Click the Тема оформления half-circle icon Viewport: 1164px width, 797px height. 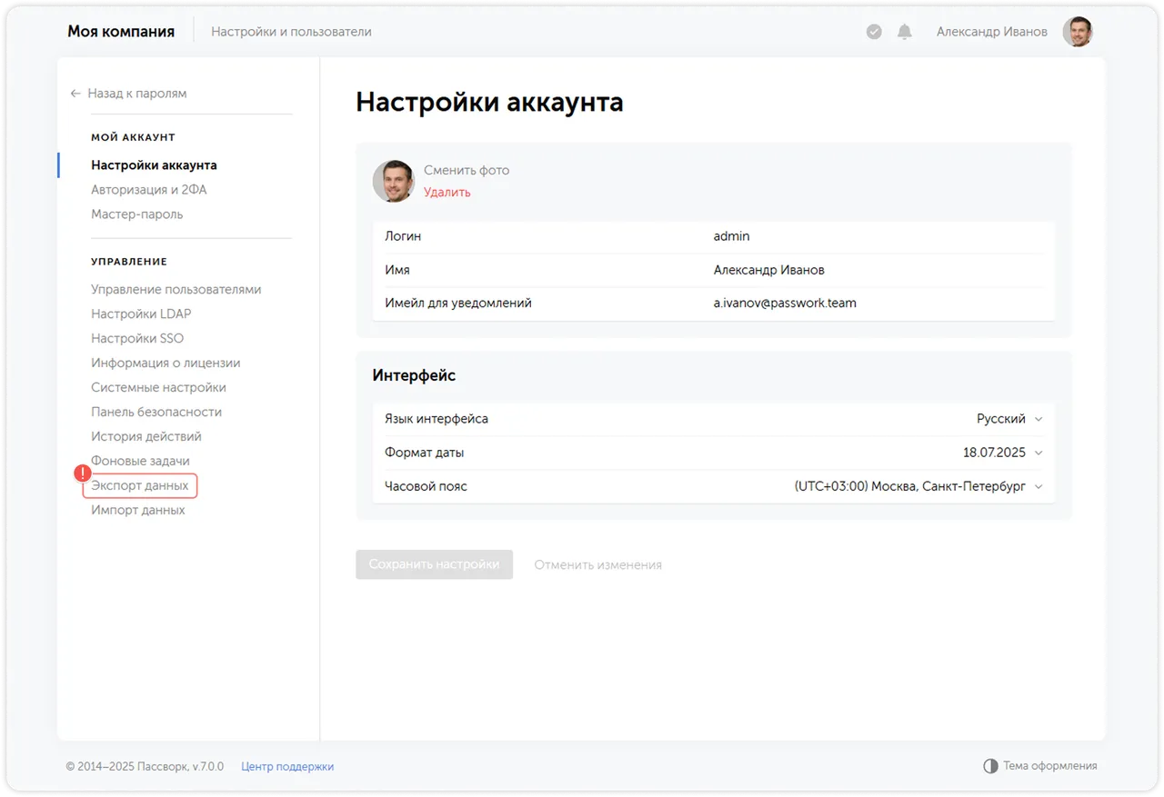(x=991, y=766)
